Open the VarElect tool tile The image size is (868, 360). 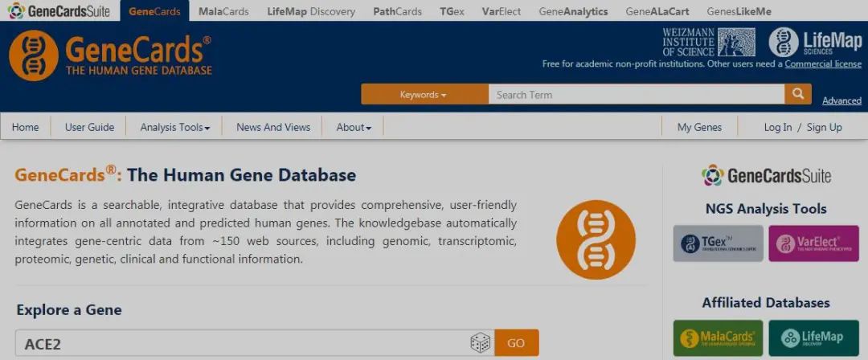(x=813, y=243)
